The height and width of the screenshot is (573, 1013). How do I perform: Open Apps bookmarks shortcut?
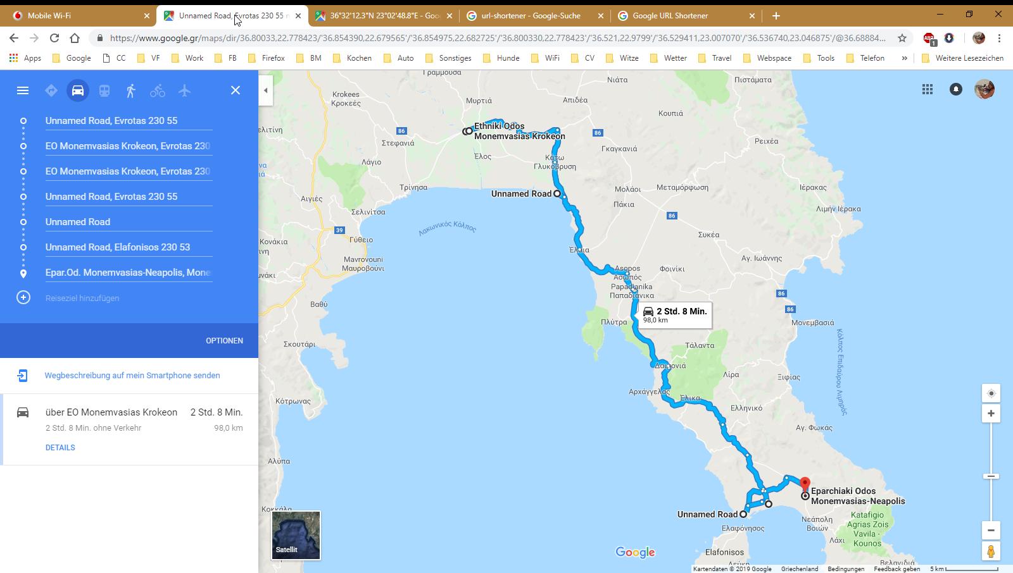25,58
